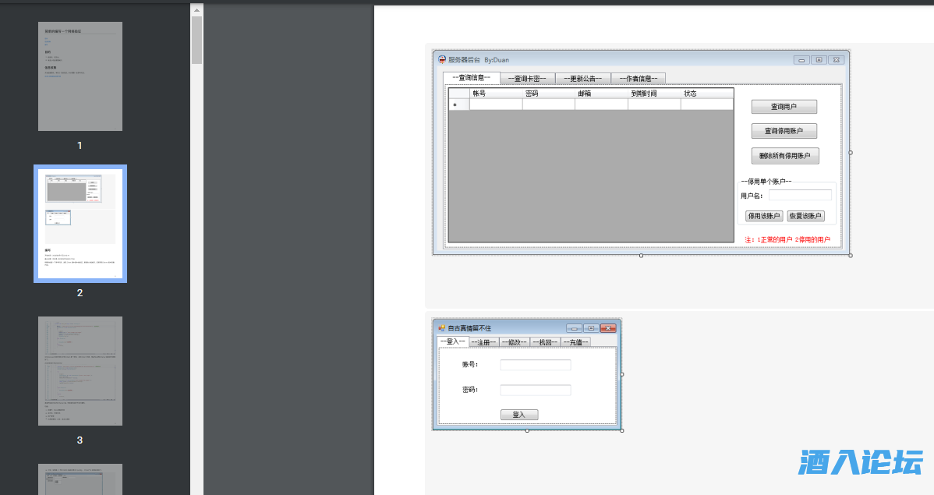Open the 作者信息 tab
Screen dimensions: 934x495
[x=638, y=78]
